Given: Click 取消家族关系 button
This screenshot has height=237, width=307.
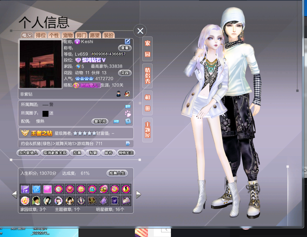Looking at the screenshot, I should [x=55, y=153].
